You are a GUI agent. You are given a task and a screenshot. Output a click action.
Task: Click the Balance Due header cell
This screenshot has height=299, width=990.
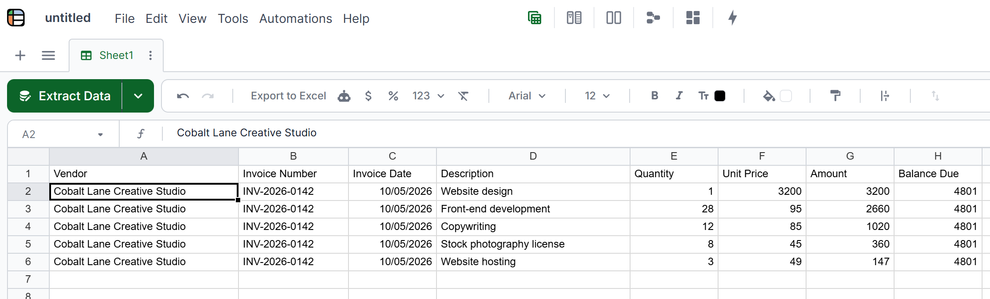pyautogui.click(x=938, y=174)
